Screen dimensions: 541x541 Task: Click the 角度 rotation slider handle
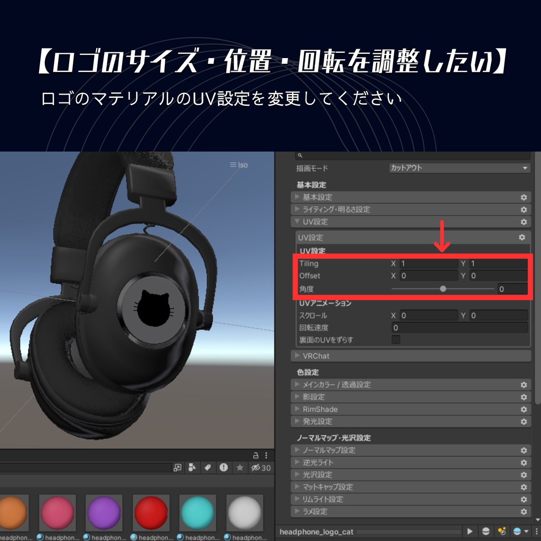(x=443, y=288)
